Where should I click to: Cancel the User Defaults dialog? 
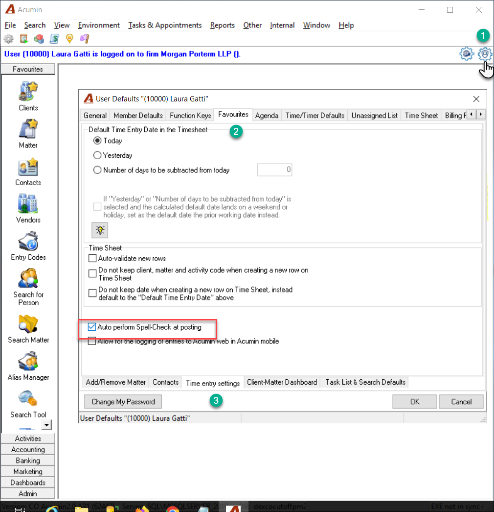[x=461, y=402]
